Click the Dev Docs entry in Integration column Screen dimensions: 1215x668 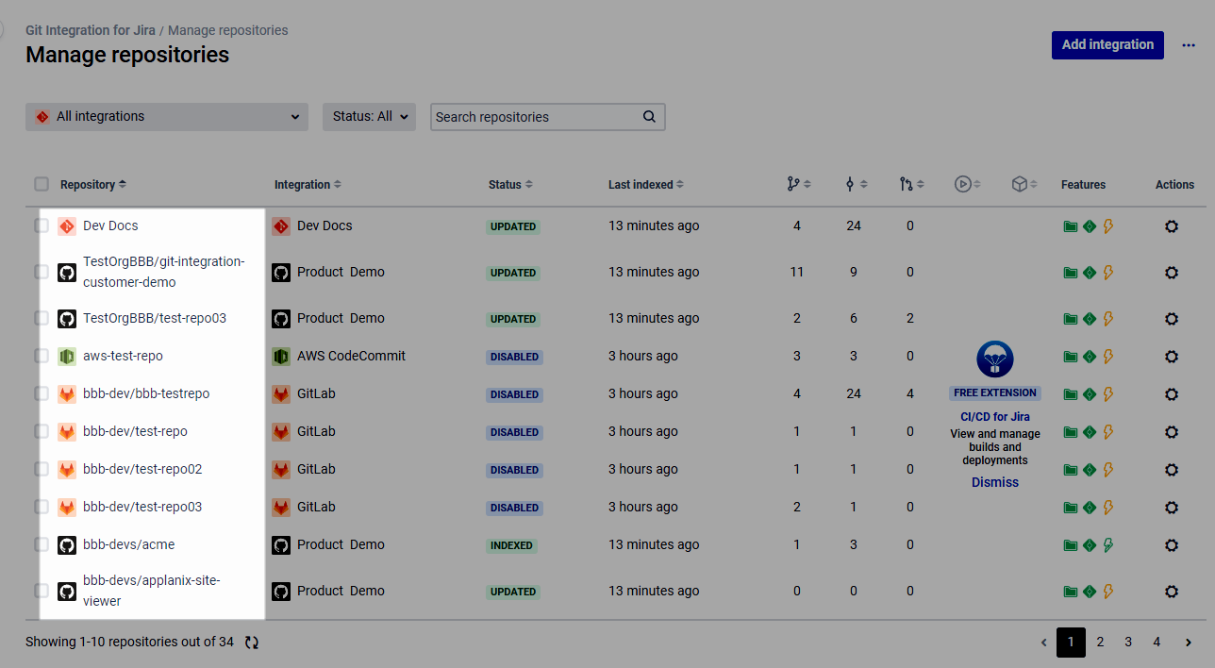point(325,225)
